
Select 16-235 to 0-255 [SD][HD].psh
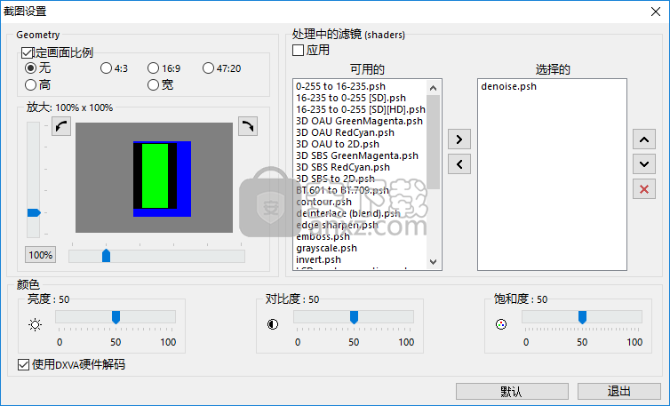(x=361, y=109)
